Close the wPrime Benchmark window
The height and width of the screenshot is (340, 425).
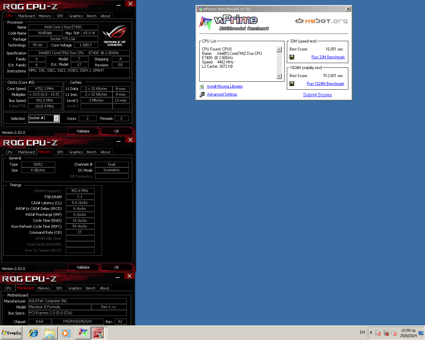(348, 9)
